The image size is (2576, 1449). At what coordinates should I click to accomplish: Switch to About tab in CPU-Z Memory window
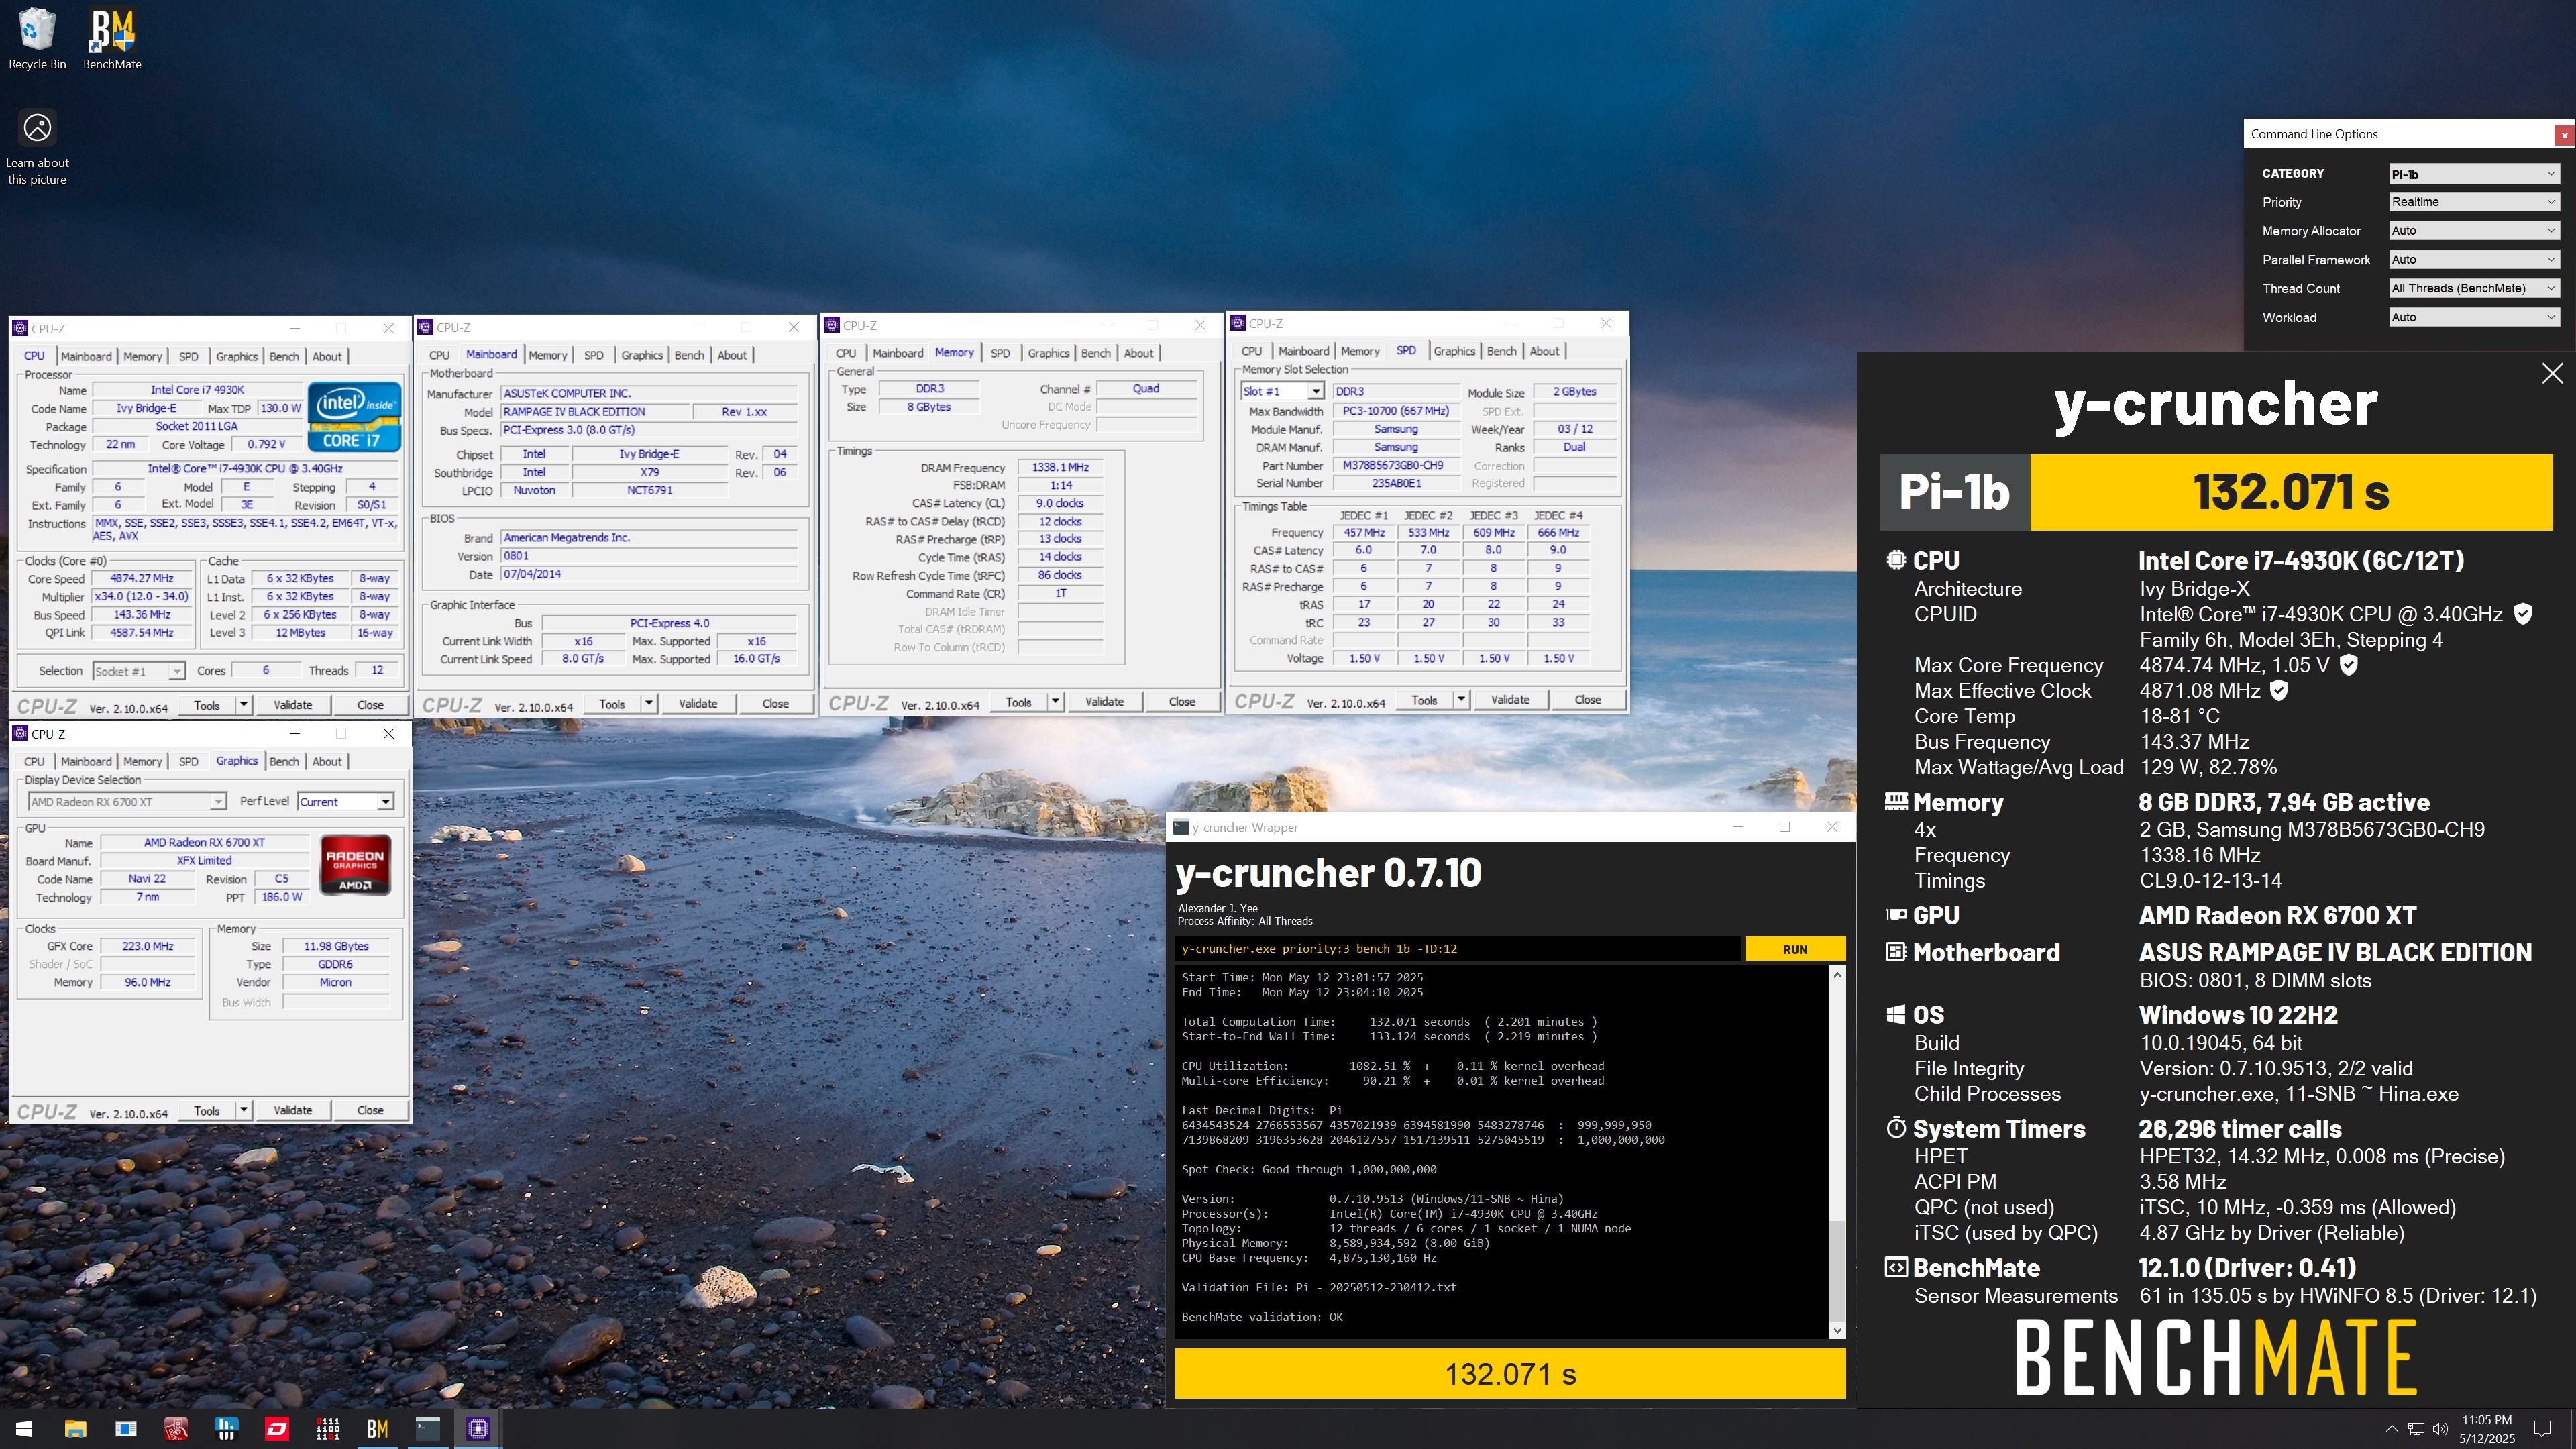click(1138, 353)
